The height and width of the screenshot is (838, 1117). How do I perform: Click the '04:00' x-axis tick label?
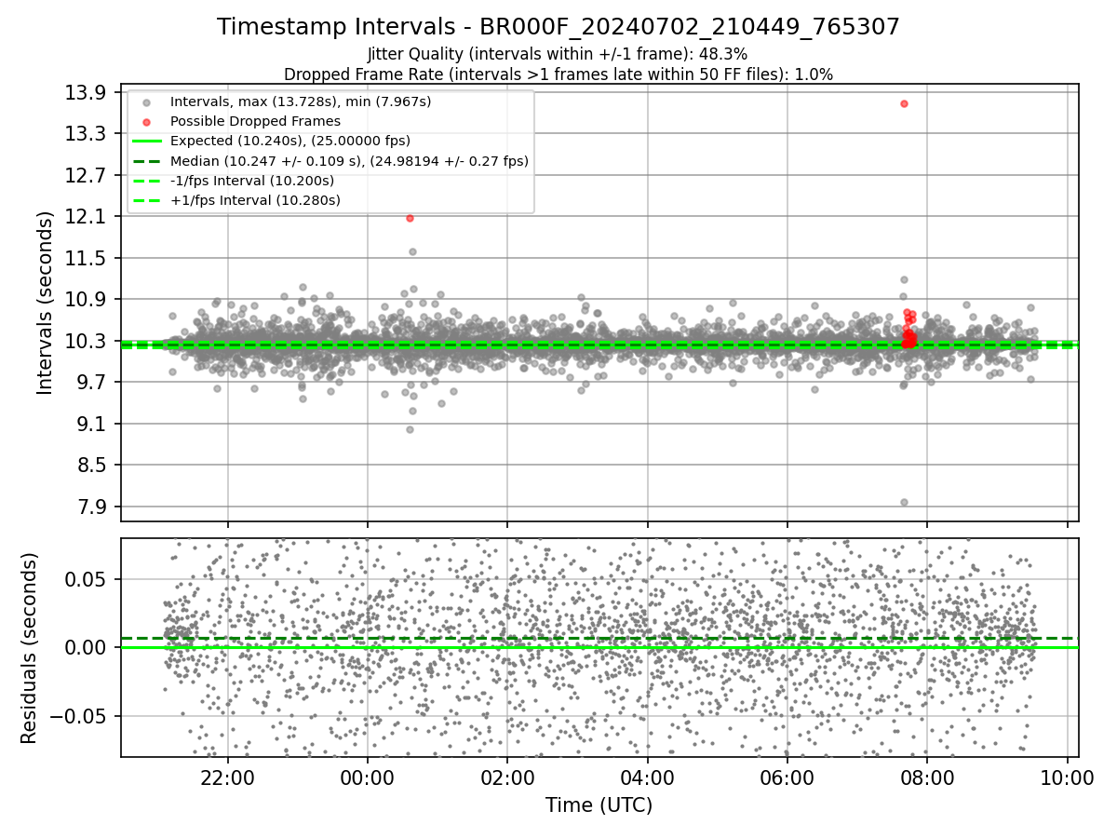click(647, 777)
